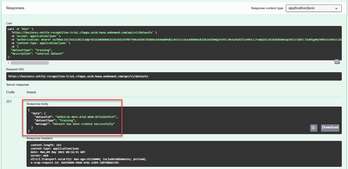Copy the response body to clipboard
The width and height of the screenshot is (348, 169).
(x=314, y=128)
